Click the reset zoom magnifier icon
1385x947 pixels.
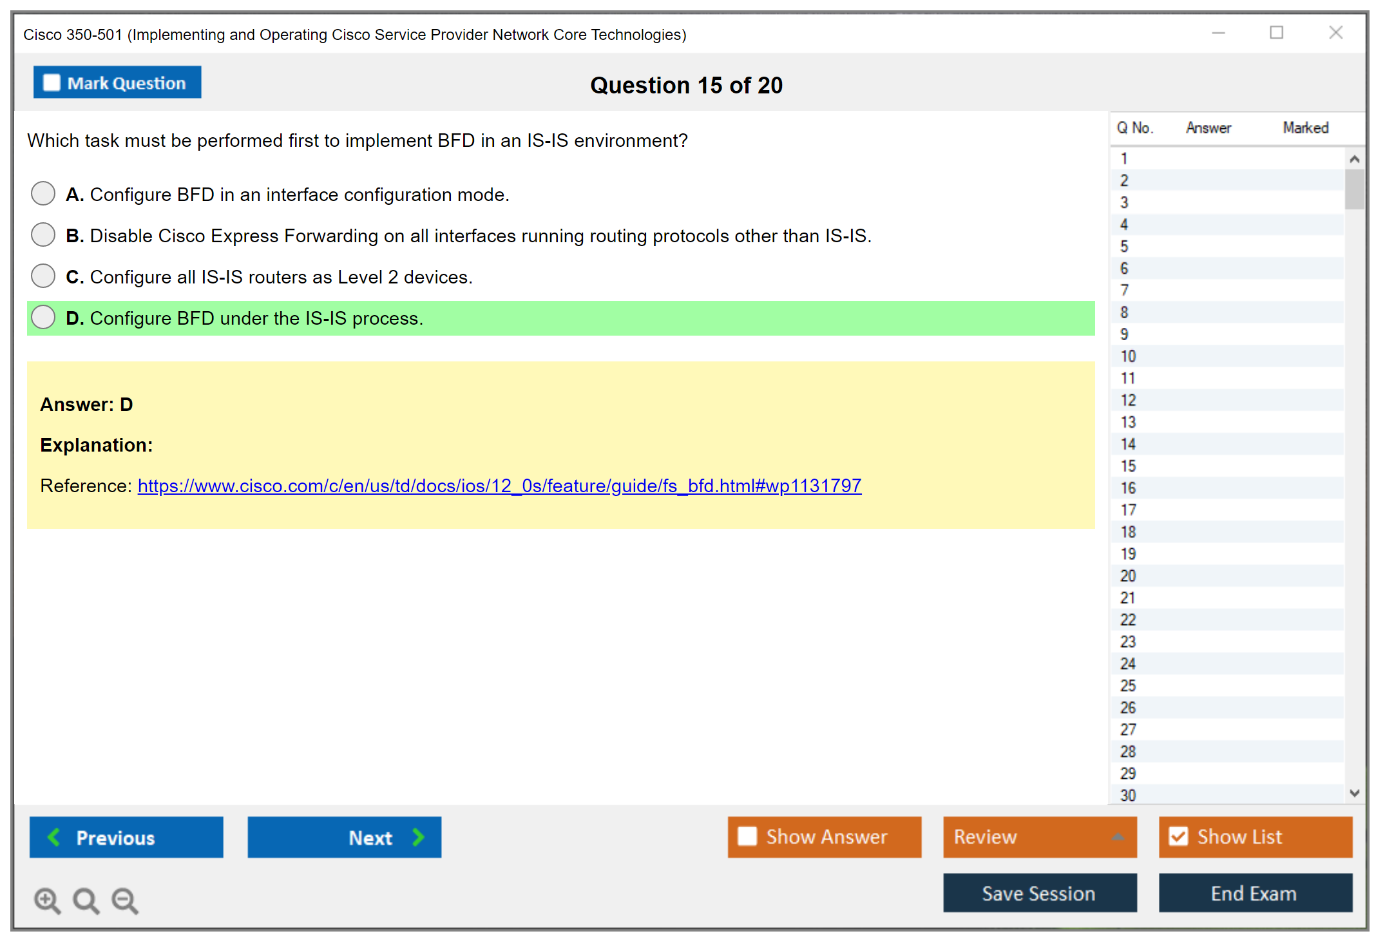click(86, 900)
